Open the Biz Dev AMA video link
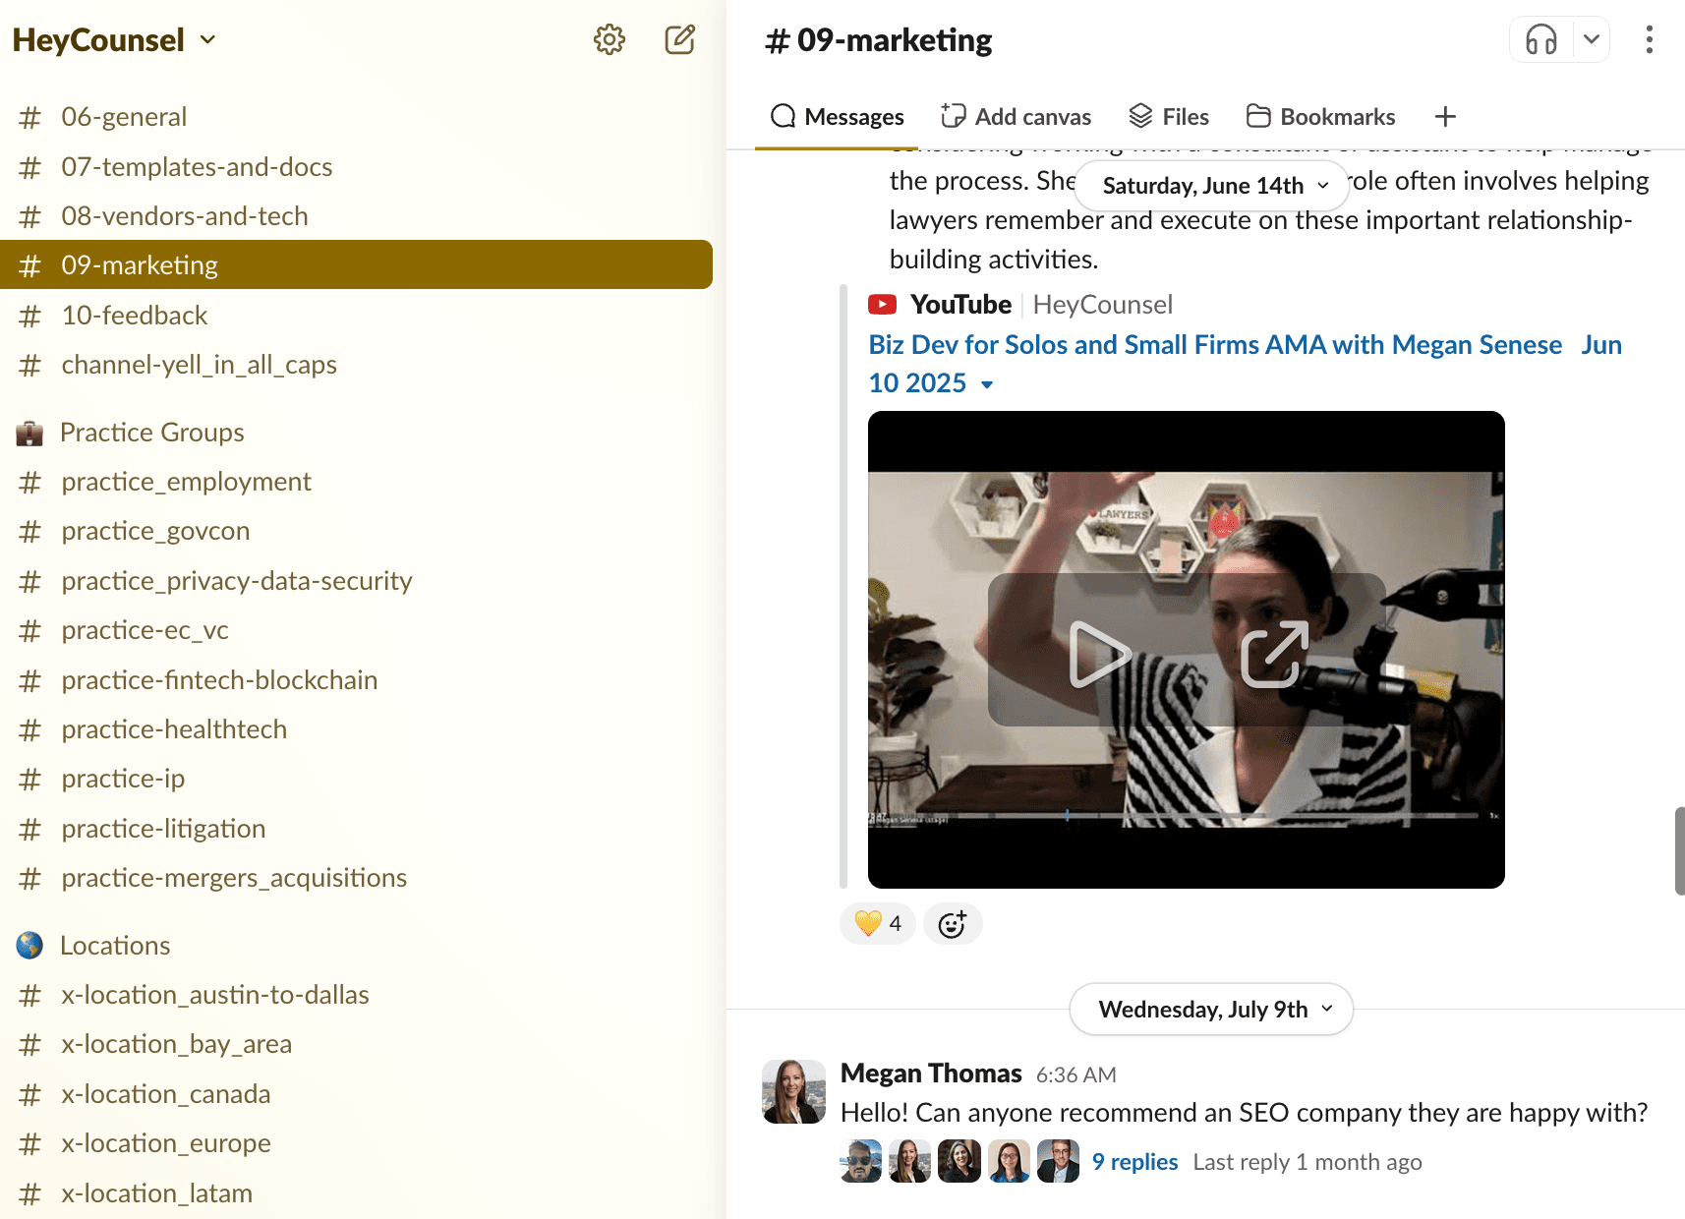Viewport: 1685px width, 1219px height. tap(1214, 345)
